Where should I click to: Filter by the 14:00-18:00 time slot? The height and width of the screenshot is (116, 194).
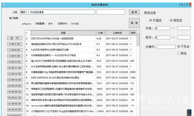point(15,86)
